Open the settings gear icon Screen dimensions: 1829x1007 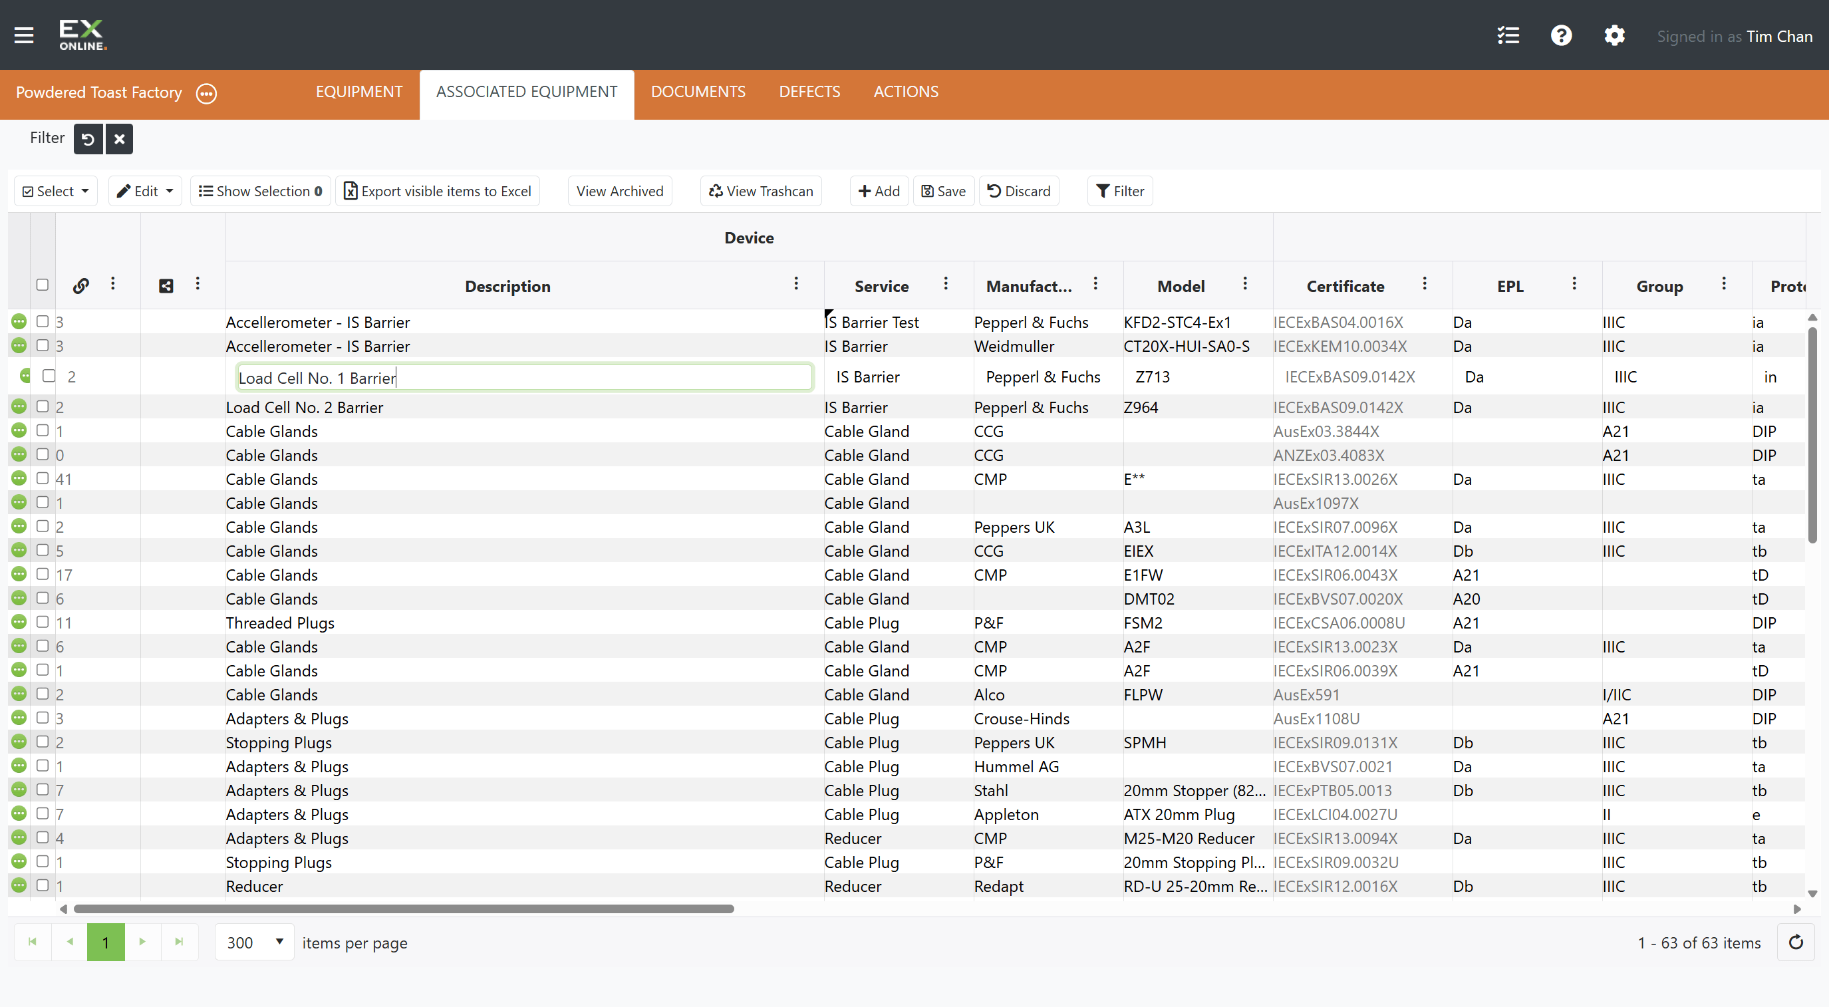click(1615, 35)
